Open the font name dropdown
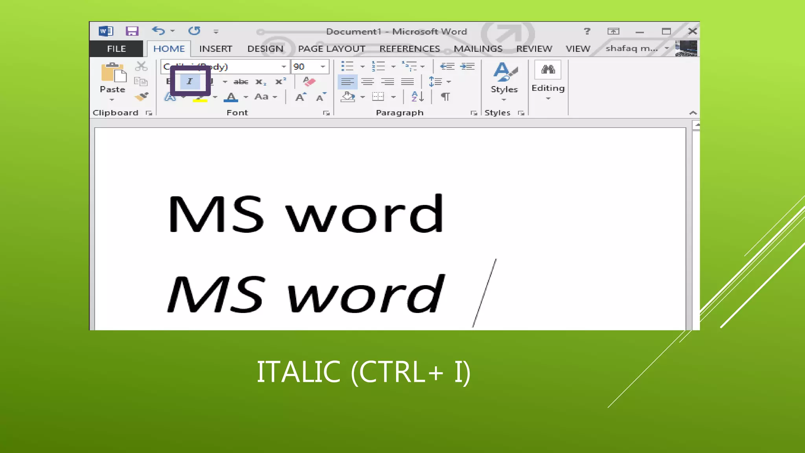Screen dimensions: 805x453 coord(283,66)
